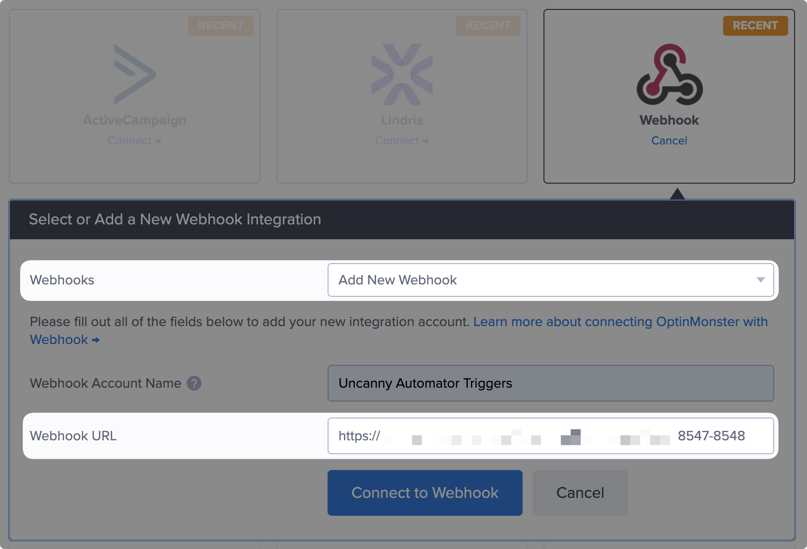This screenshot has width=807, height=549.
Task: Click the Connect to Webhook button
Action: pyautogui.click(x=425, y=493)
